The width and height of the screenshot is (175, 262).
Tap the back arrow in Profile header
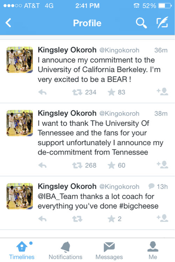tap(8, 23)
